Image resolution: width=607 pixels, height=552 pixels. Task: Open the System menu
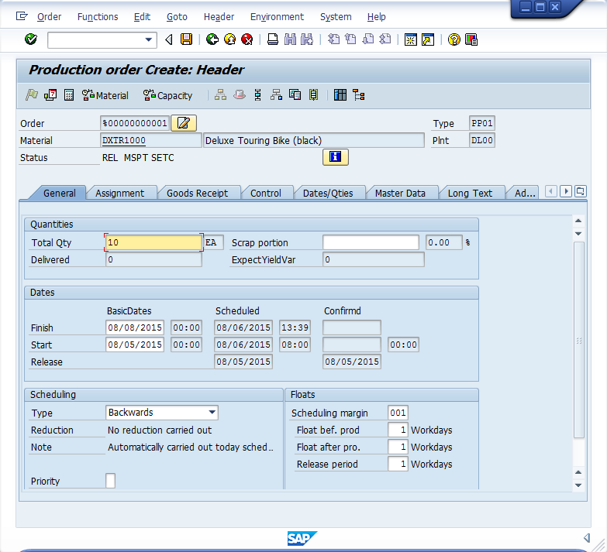[336, 16]
